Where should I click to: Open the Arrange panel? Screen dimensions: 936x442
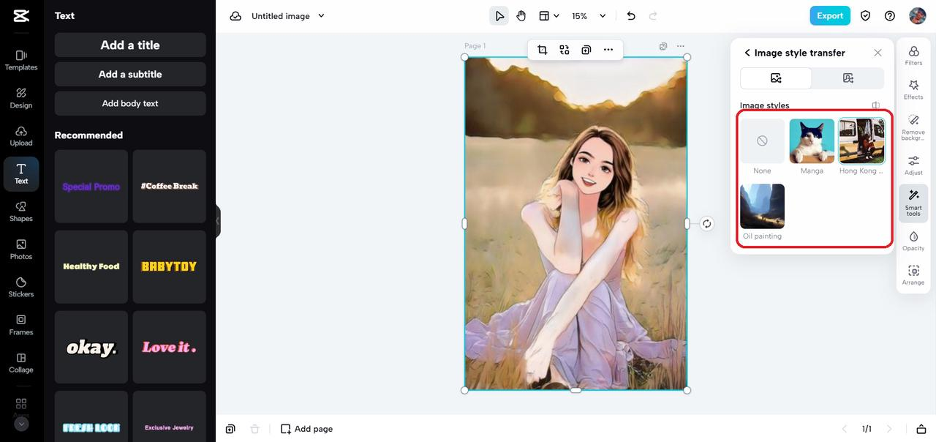(x=913, y=275)
